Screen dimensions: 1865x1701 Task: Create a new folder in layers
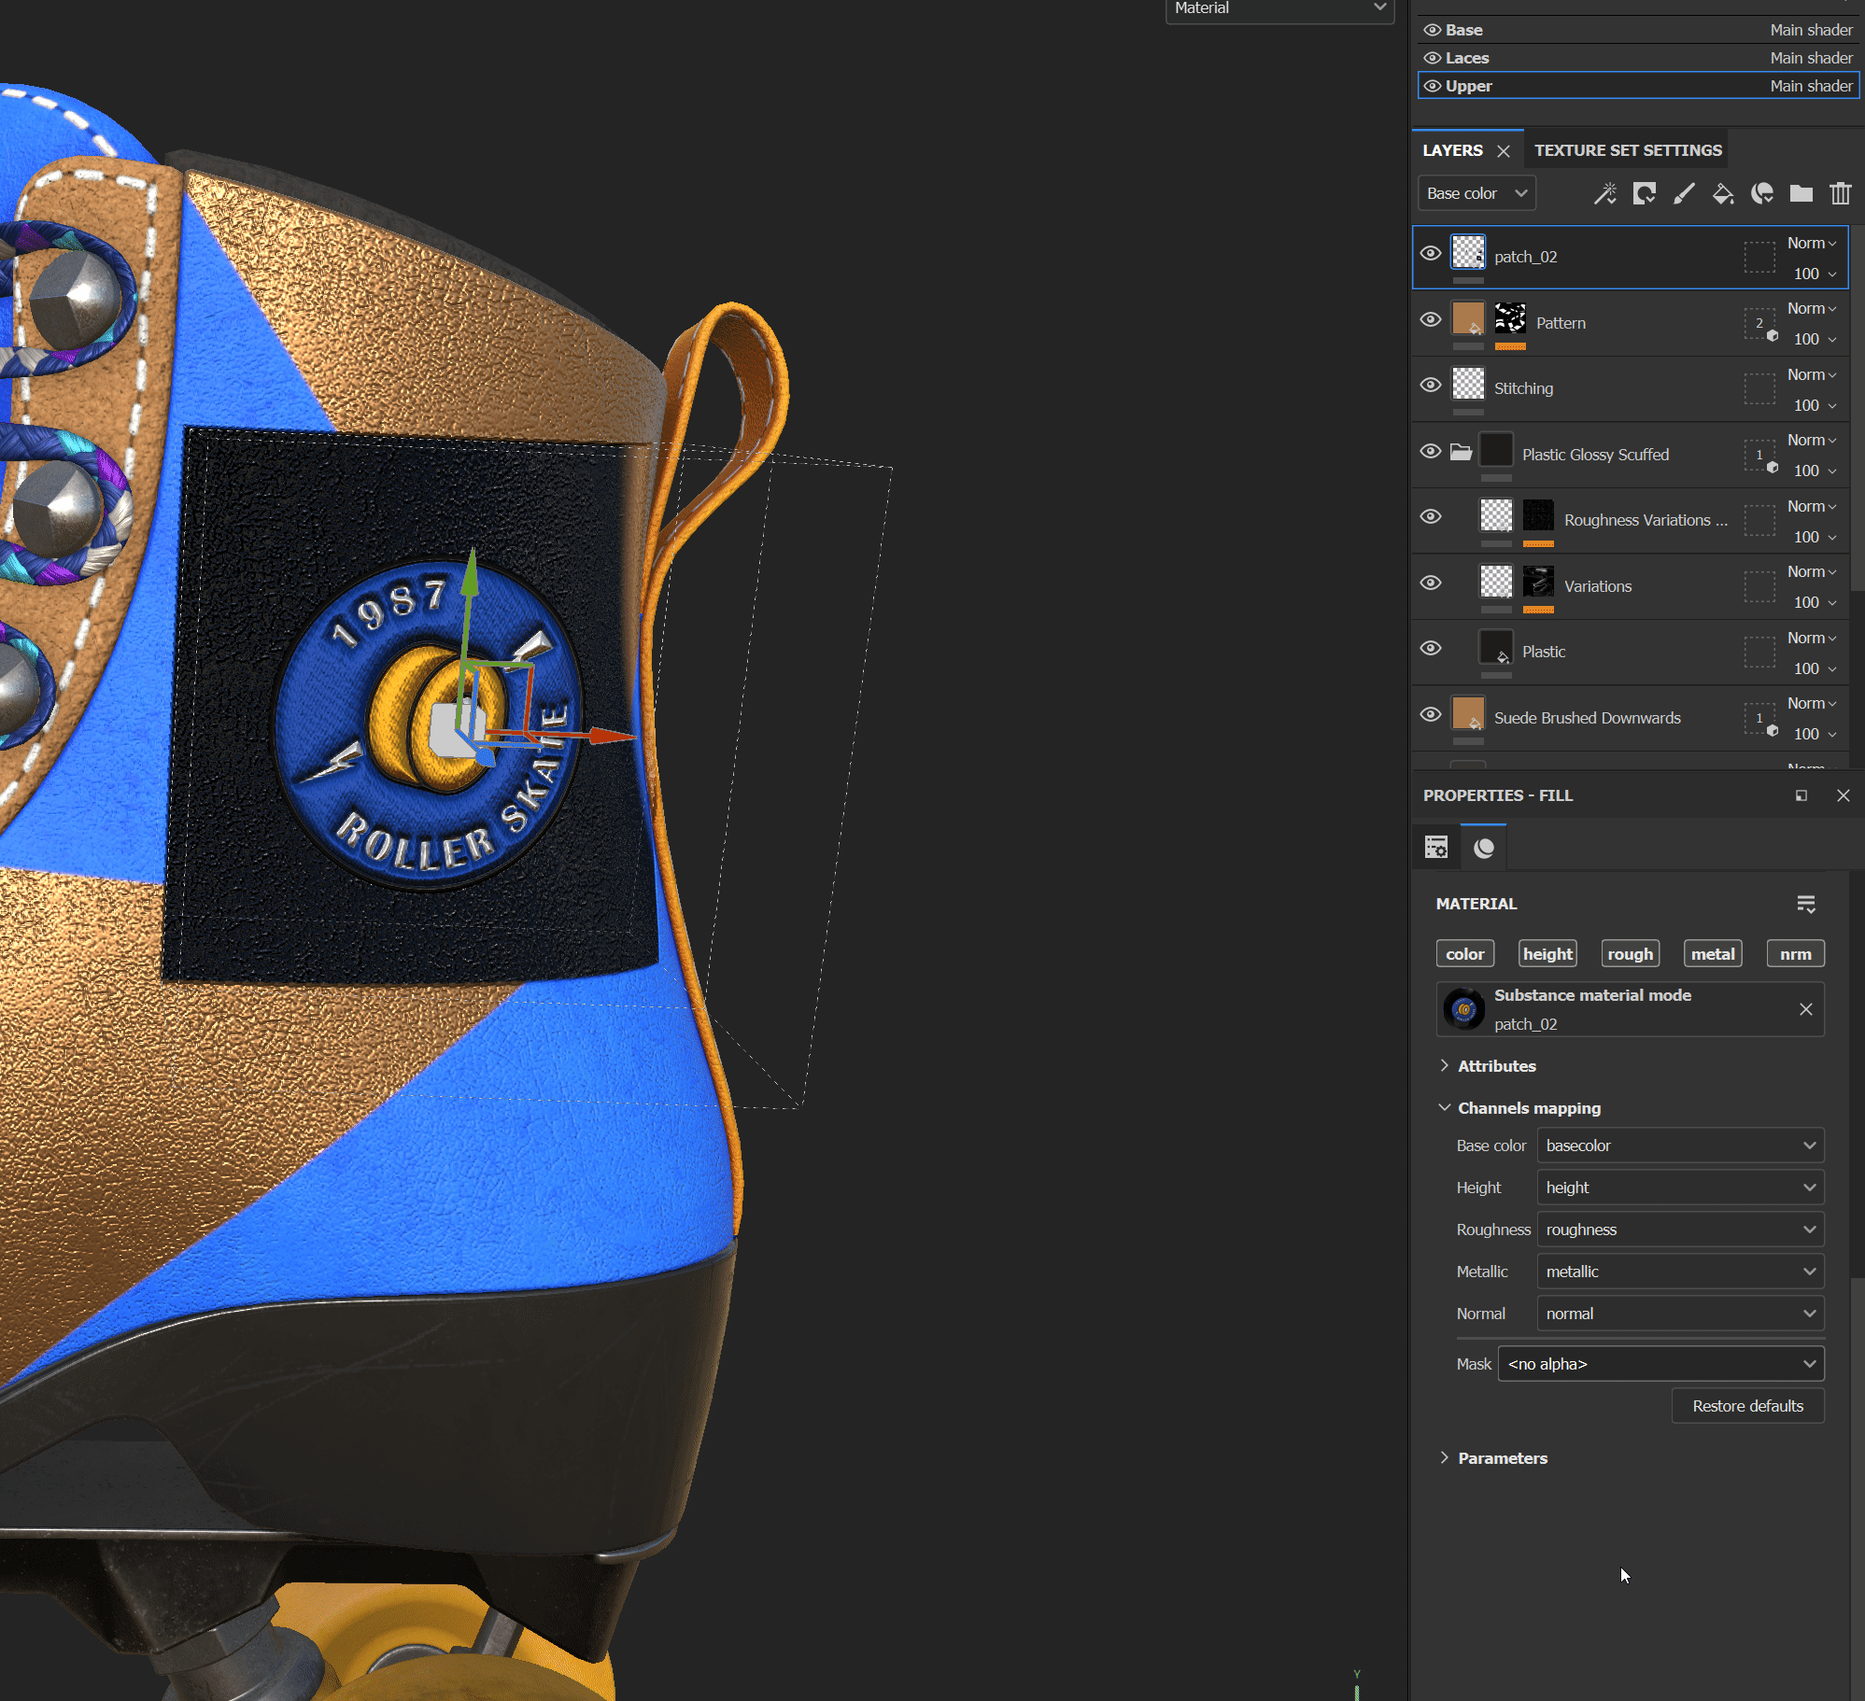pyautogui.click(x=1801, y=193)
